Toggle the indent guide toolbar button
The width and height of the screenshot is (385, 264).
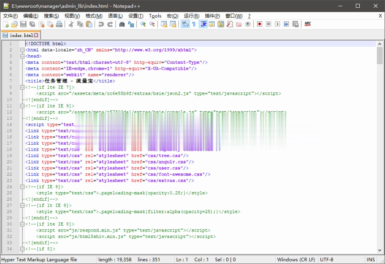[x=203, y=24]
